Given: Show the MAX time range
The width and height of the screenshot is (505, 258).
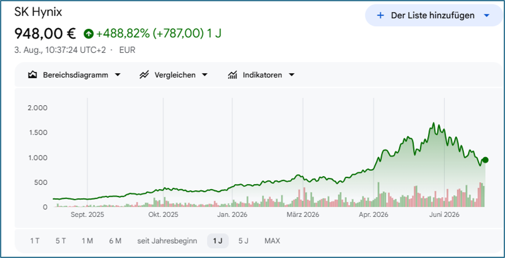Looking at the screenshot, I should click(x=272, y=240).
